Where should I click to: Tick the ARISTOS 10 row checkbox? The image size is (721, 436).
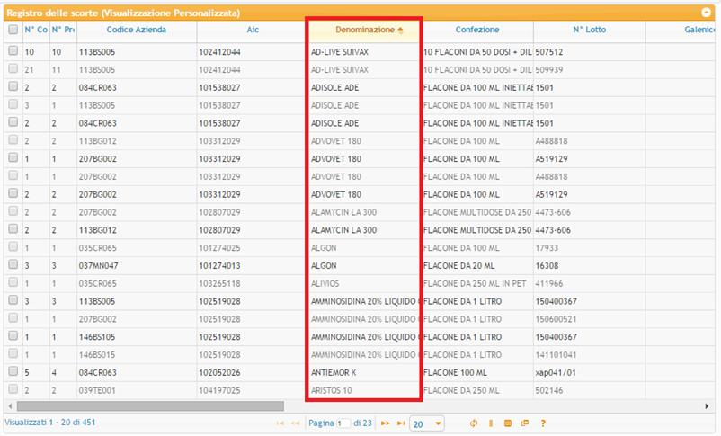[13, 389]
